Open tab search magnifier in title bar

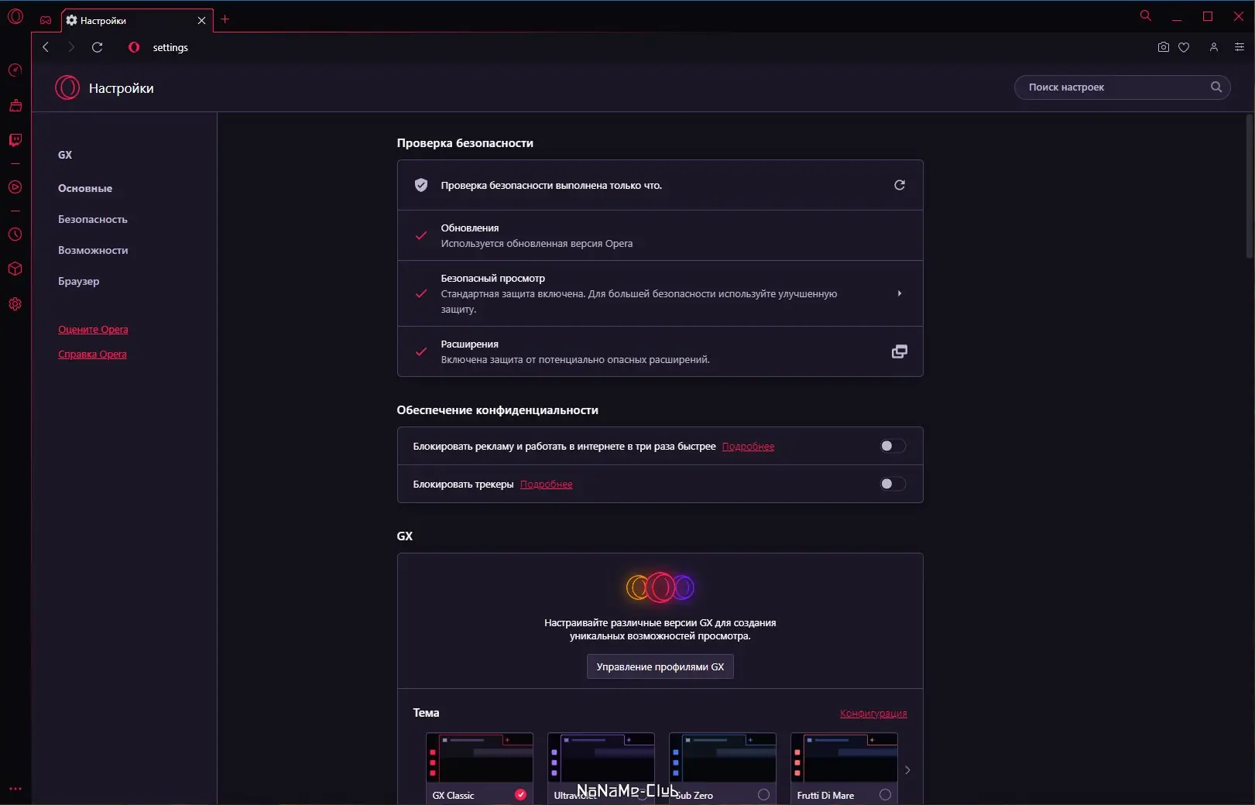tap(1146, 15)
